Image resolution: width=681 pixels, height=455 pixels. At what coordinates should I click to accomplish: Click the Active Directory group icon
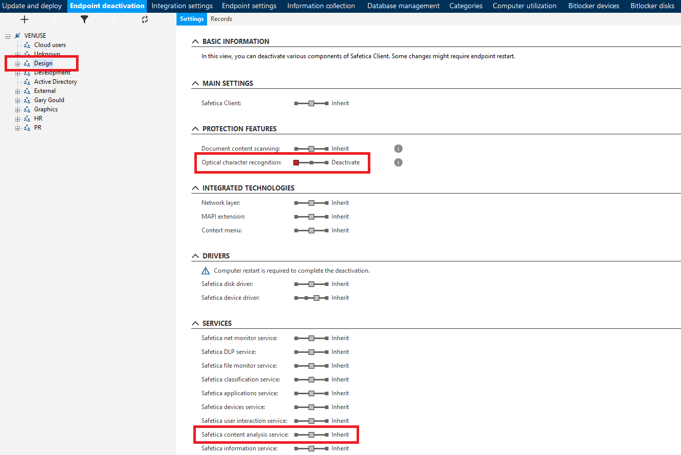pyautogui.click(x=27, y=82)
